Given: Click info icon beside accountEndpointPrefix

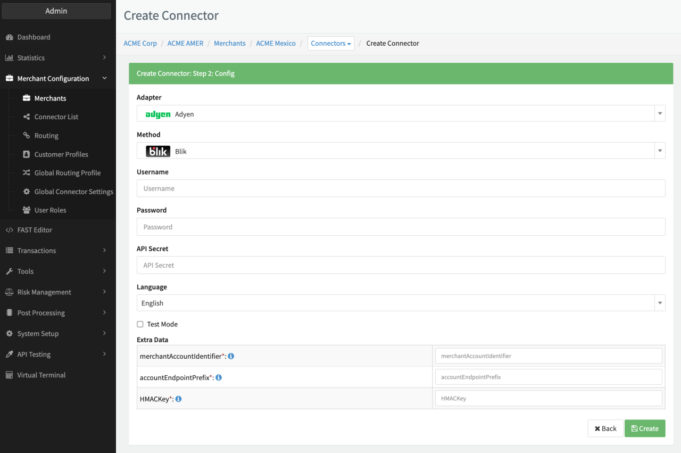Looking at the screenshot, I should click(x=219, y=377).
